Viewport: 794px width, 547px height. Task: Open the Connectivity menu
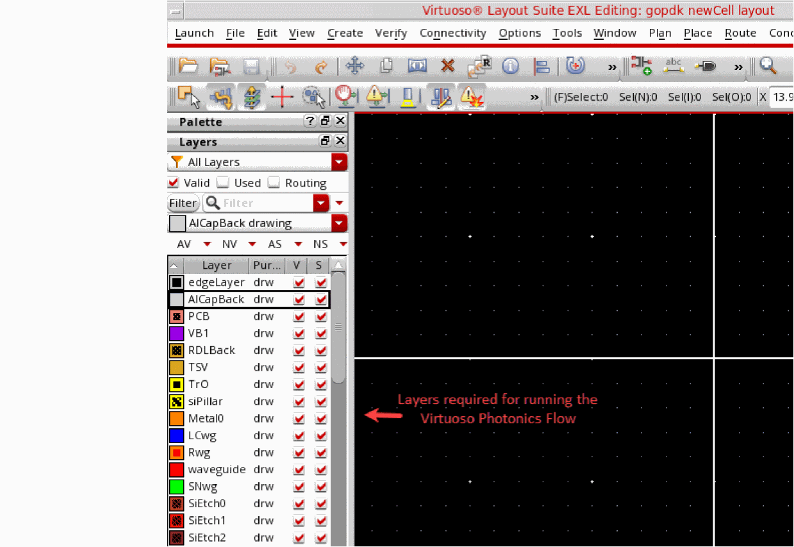pyautogui.click(x=452, y=33)
